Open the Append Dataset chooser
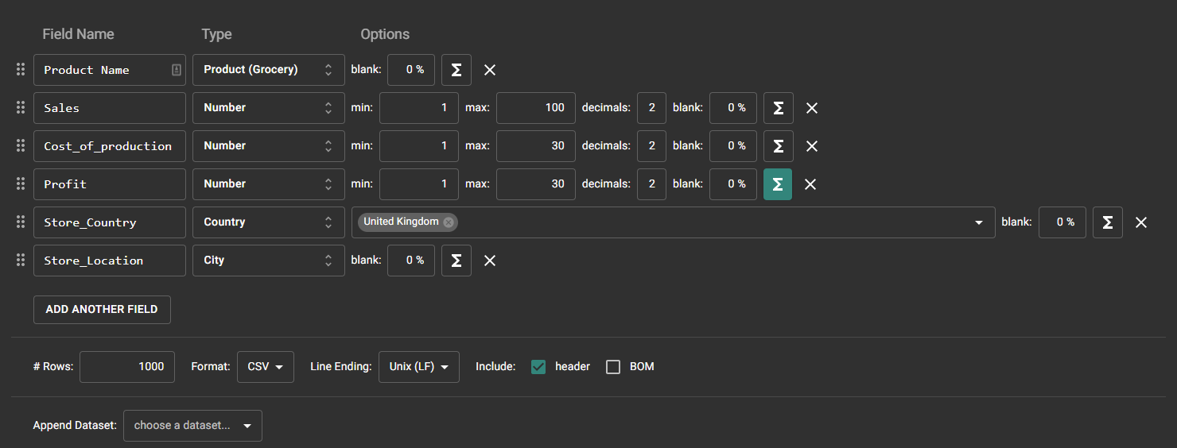Image resolution: width=1177 pixels, height=448 pixels. [192, 426]
